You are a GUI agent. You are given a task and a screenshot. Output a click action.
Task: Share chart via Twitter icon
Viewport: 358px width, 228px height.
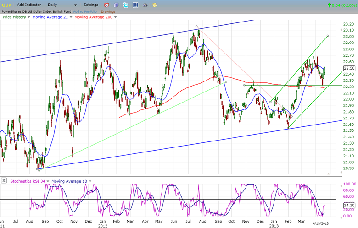[x=125, y=5]
